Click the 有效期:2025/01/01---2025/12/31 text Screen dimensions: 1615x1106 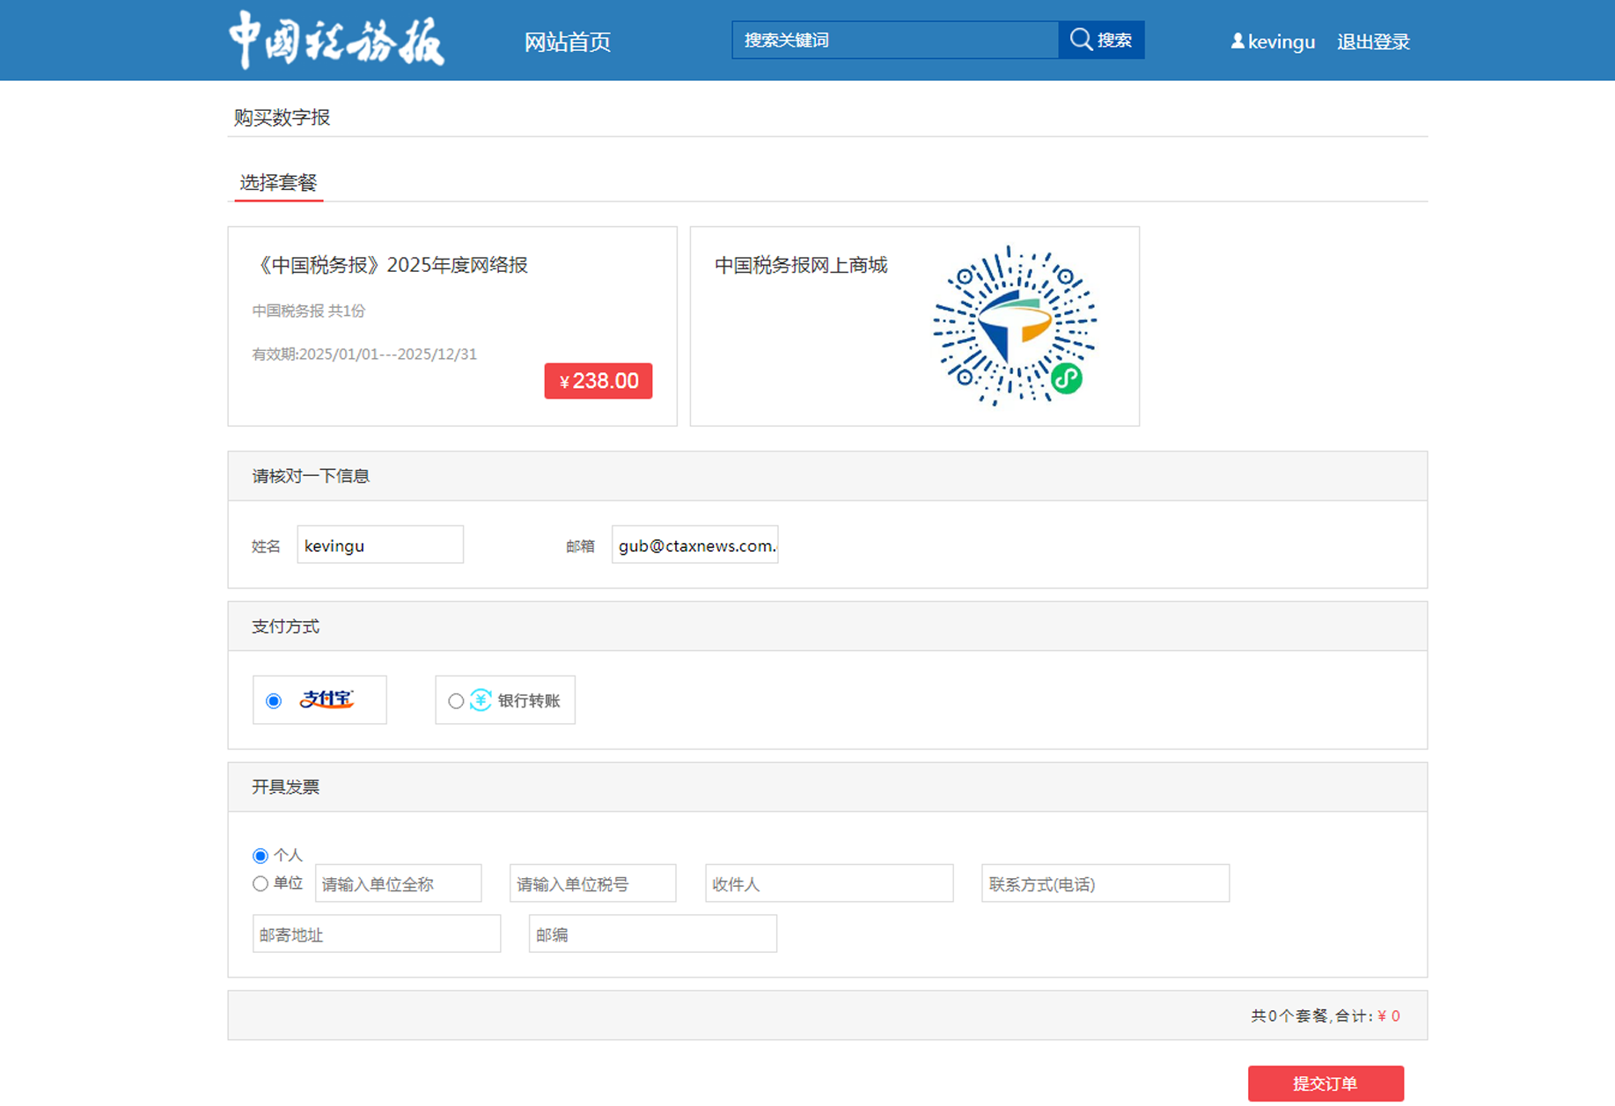[364, 355]
